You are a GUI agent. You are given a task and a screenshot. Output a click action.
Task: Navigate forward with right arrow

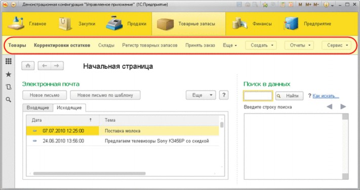[57, 66]
